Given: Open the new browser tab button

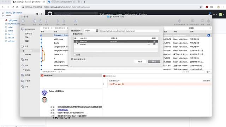Looking at the screenshot, I should coord(84,2).
